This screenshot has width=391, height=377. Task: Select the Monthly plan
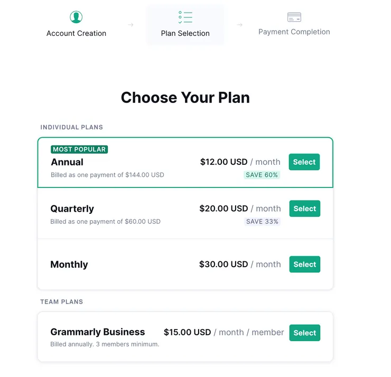tap(305, 265)
